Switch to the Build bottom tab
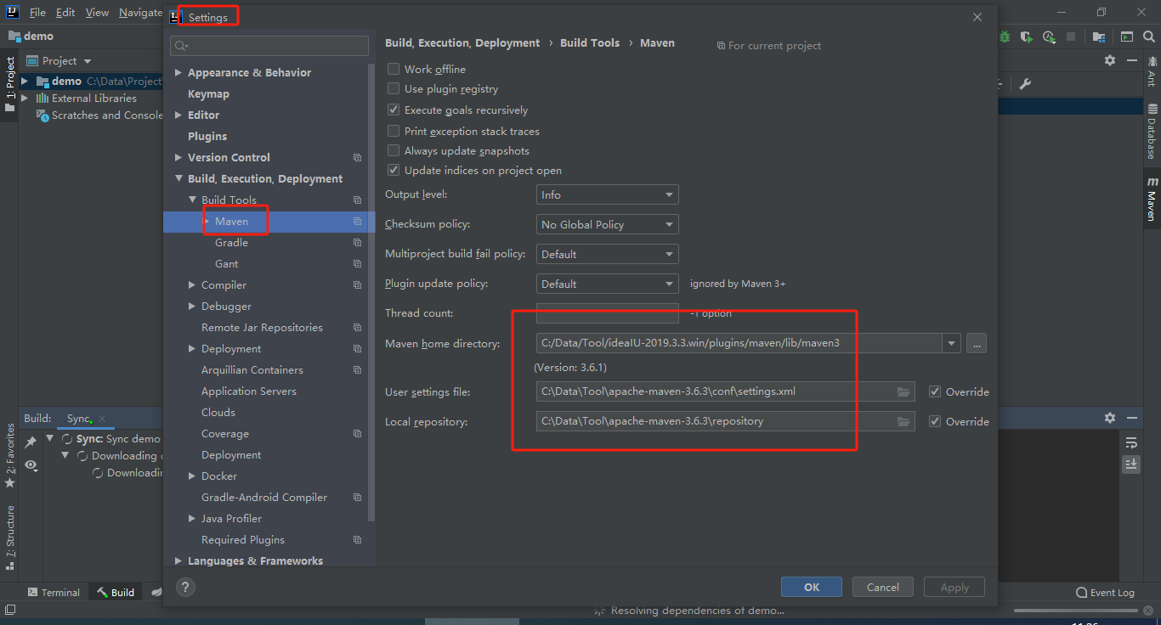1161x625 pixels. point(116,593)
